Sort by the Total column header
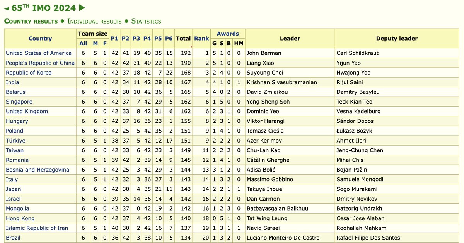The width and height of the screenshot is (464, 243). click(183, 38)
